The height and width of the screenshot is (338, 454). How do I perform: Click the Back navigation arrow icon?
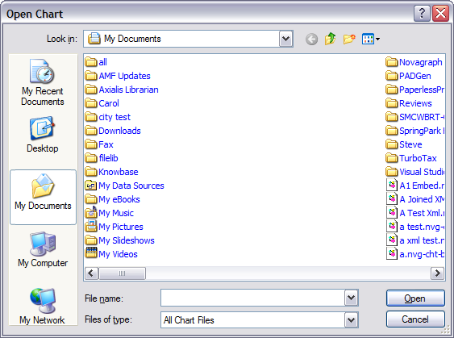pos(311,39)
